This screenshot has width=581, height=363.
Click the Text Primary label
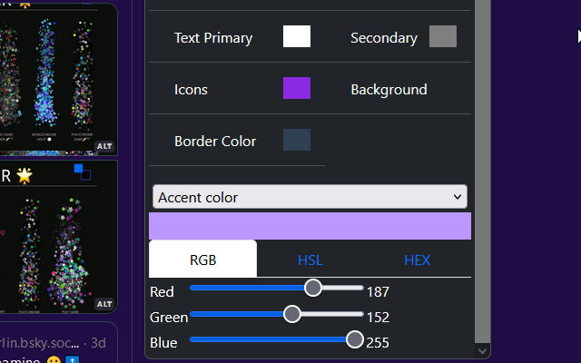pyautogui.click(x=213, y=38)
